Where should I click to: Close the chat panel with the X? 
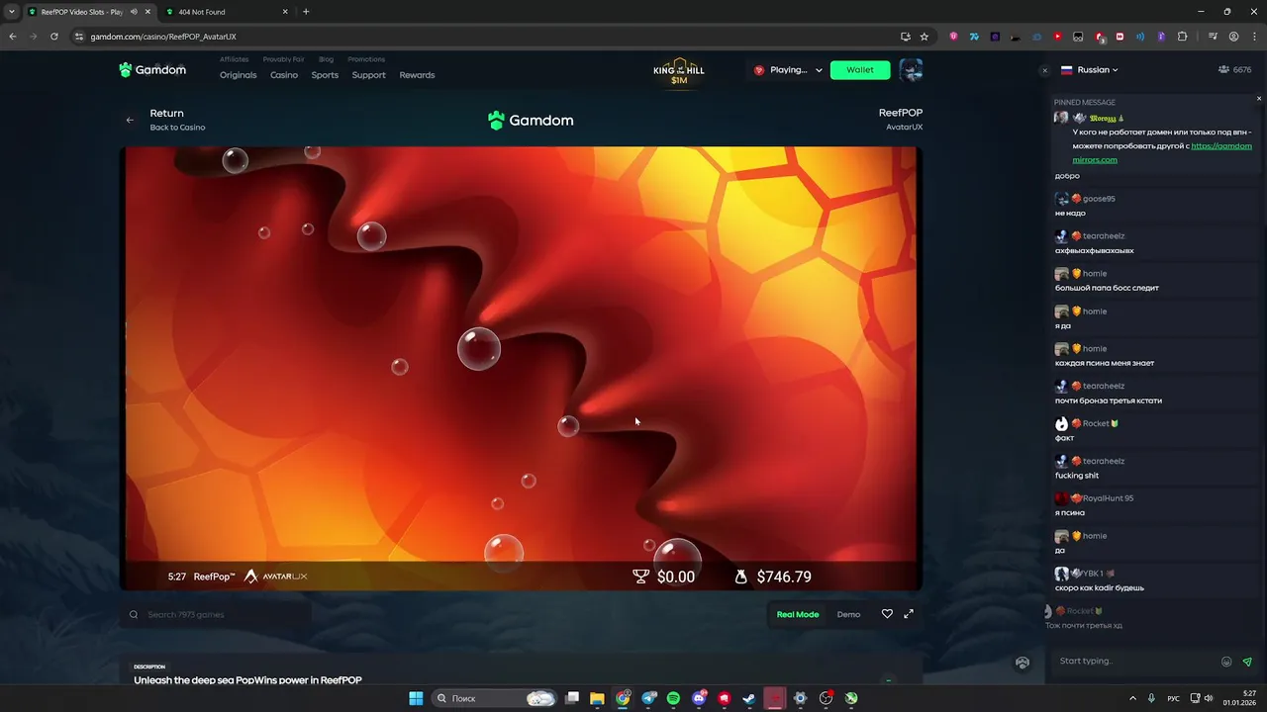[x=1044, y=70]
